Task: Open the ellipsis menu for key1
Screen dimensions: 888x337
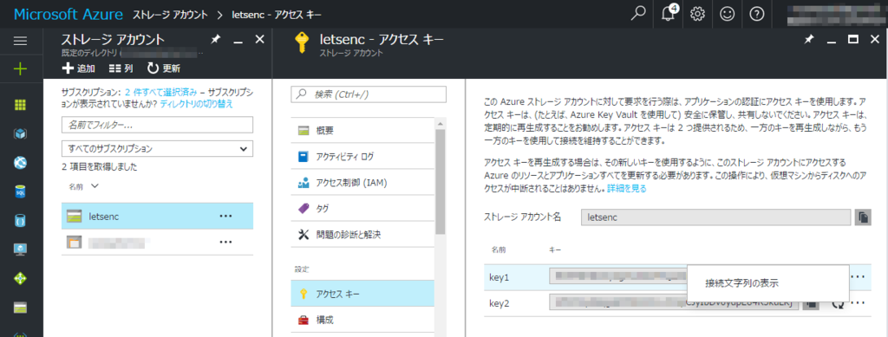Action: [x=858, y=276]
